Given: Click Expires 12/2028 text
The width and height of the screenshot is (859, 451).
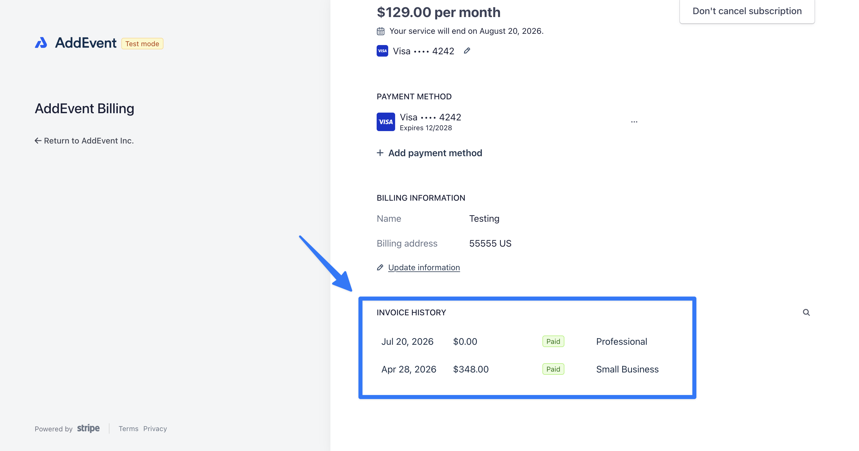Looking at the screenshot, I should [x=426, y=128].
